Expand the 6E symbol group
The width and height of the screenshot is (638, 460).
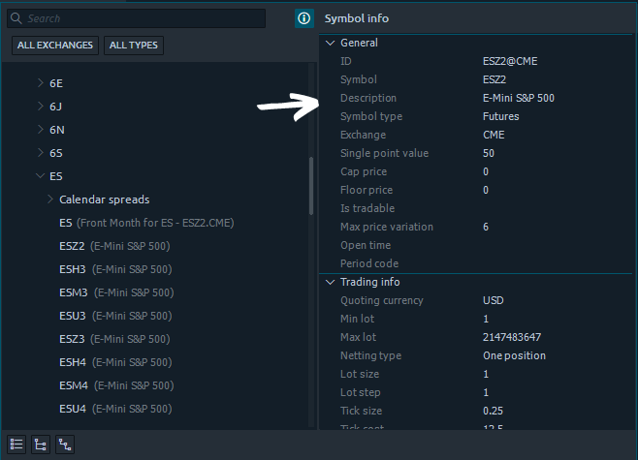41,83
